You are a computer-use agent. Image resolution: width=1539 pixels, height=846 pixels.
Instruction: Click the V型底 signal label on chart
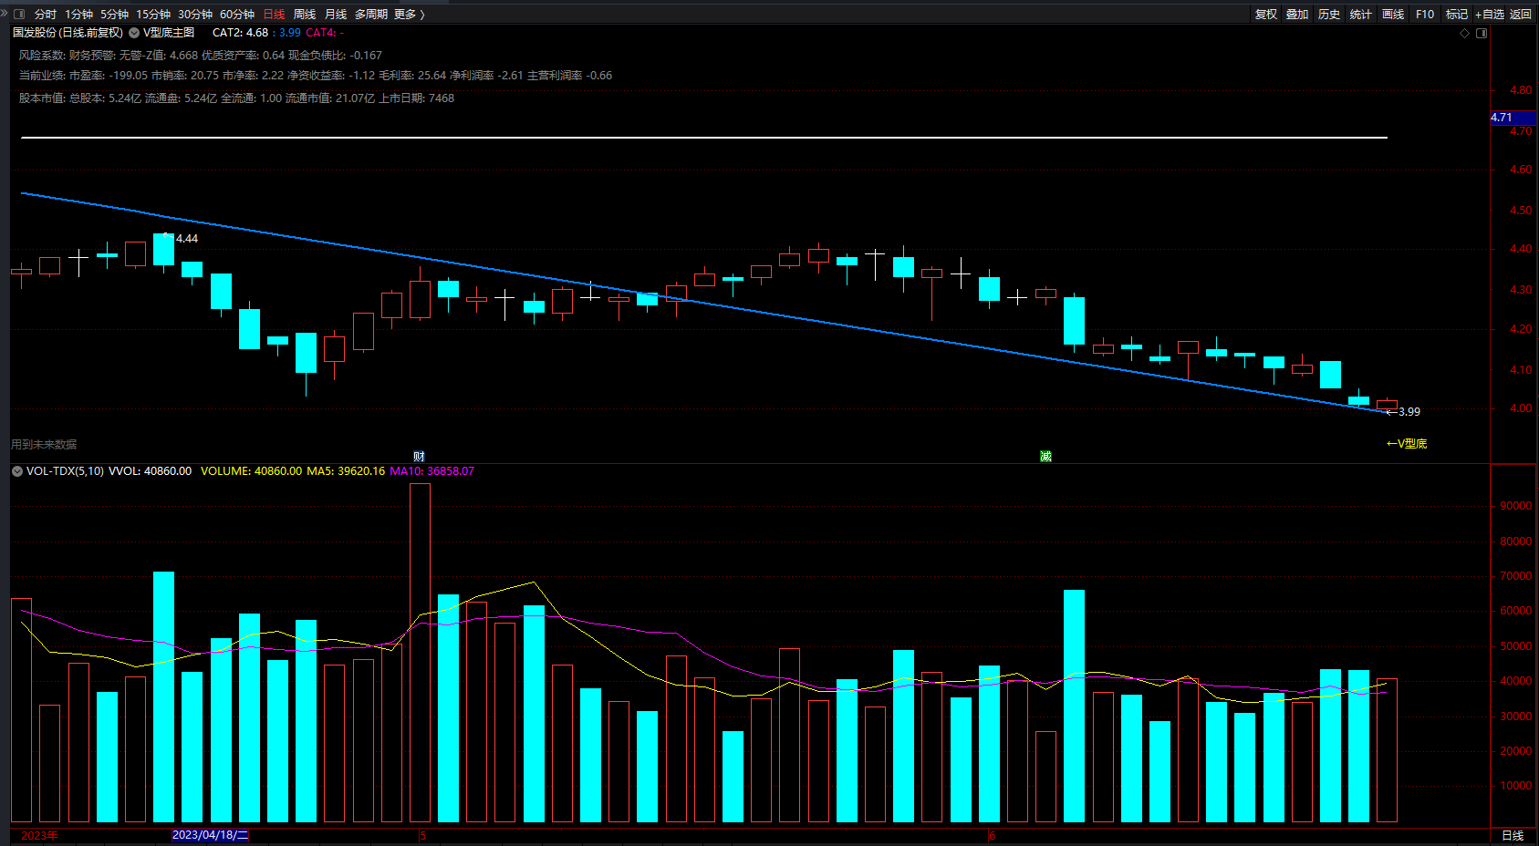tap(1407, 444)
